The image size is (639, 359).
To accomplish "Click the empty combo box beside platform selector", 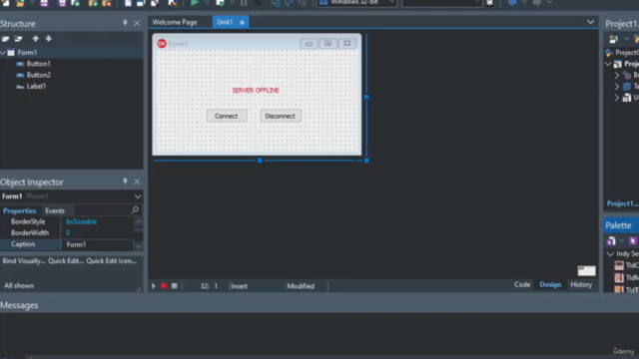I will [x=441, y=3].
